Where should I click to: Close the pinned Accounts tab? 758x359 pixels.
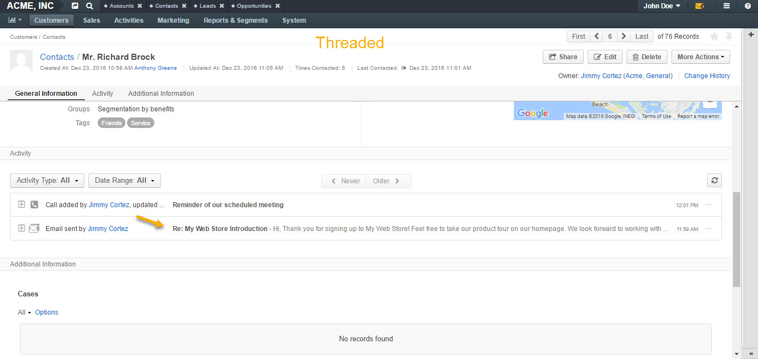point(140,6)
